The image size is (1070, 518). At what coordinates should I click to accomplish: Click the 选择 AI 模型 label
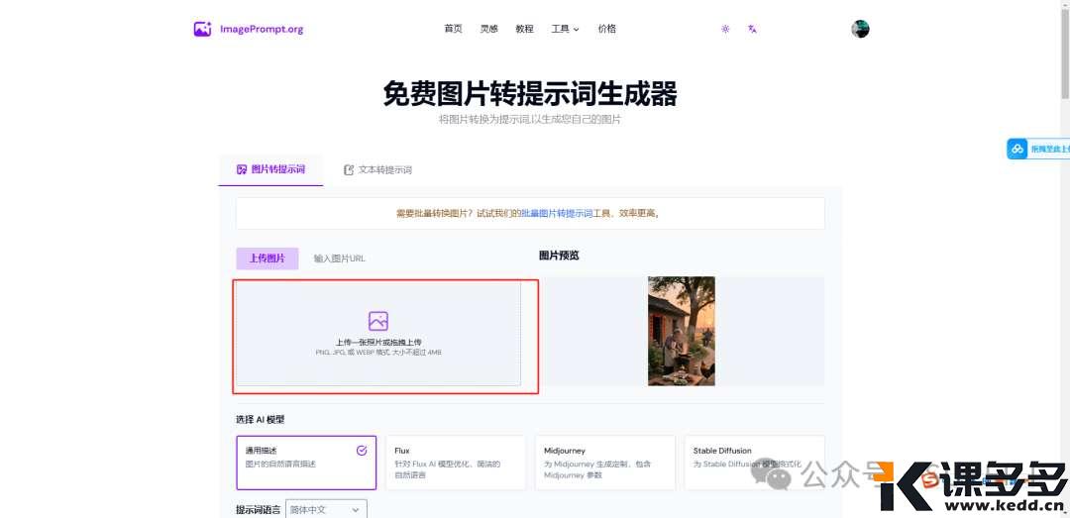(260, 419)
